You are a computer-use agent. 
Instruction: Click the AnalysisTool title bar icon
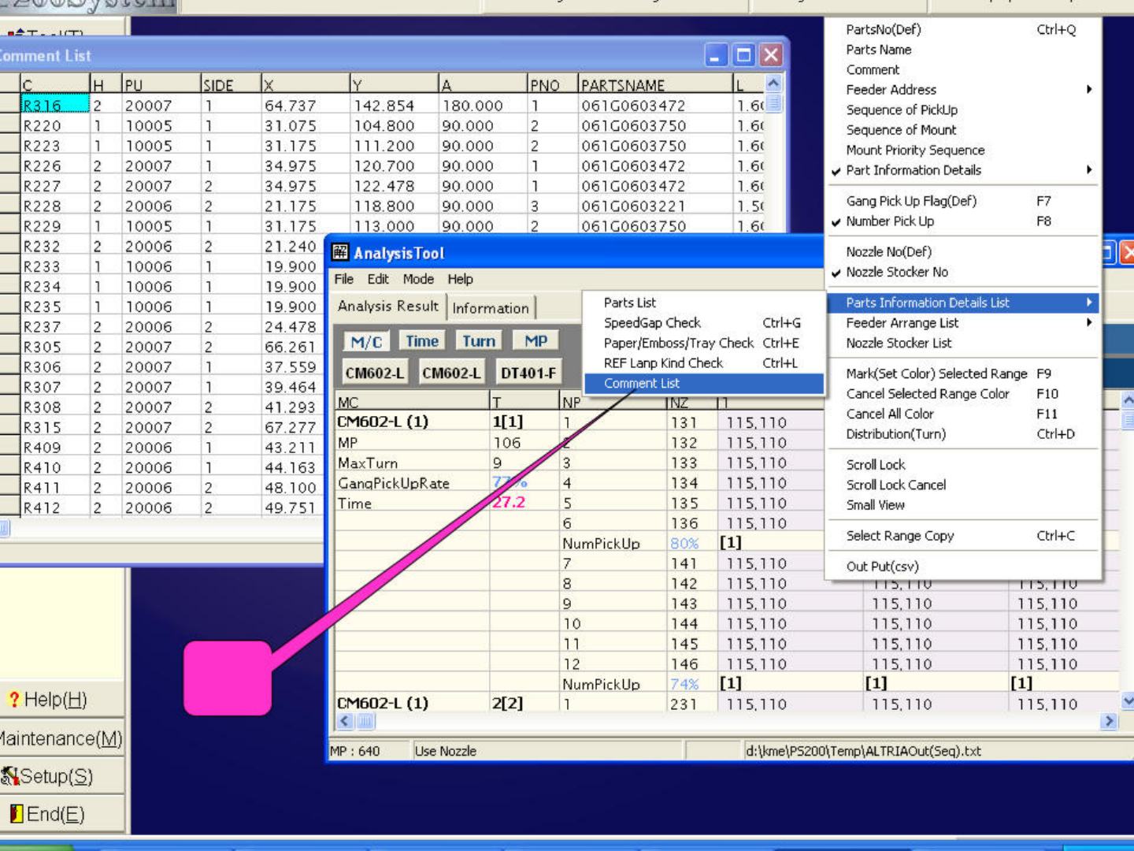point(340,253)
